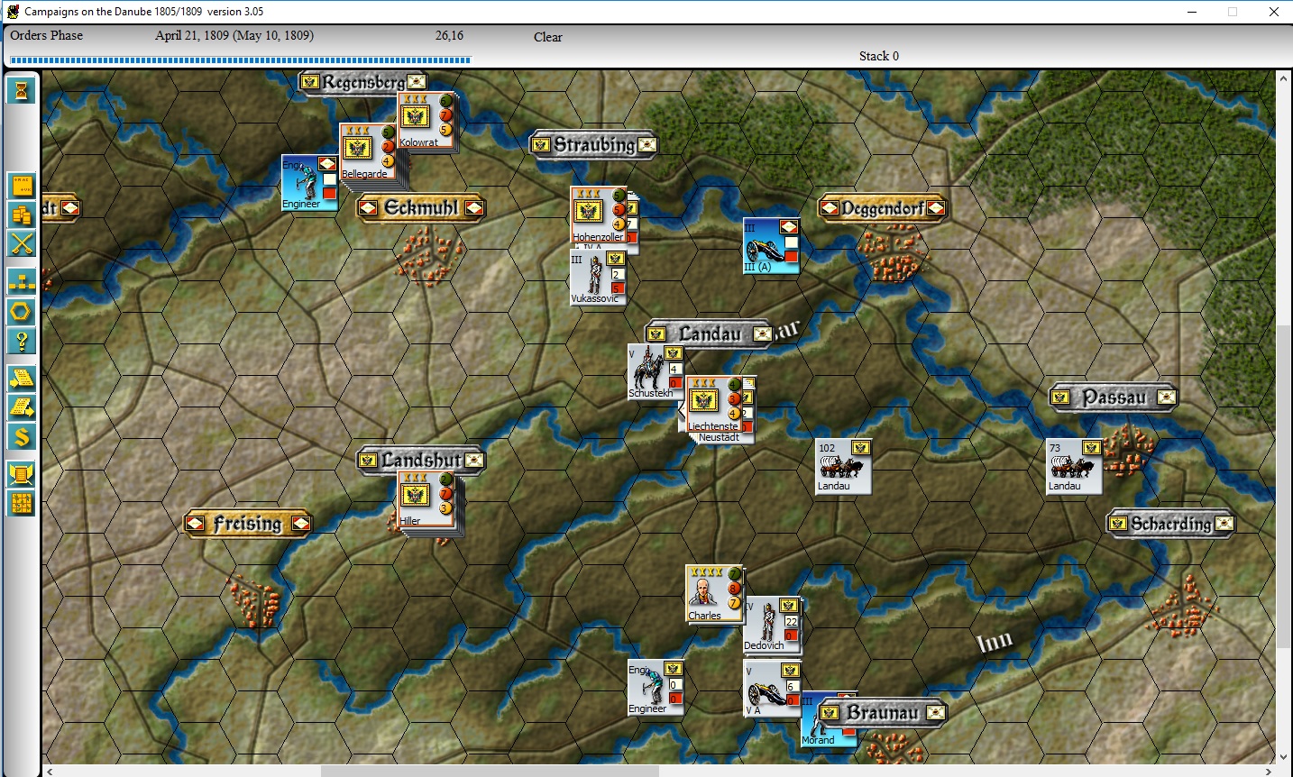1293x777 pixels.
Task: Click the Schaerding city label
Action: pyautogui.click(x=1171, y=523)
